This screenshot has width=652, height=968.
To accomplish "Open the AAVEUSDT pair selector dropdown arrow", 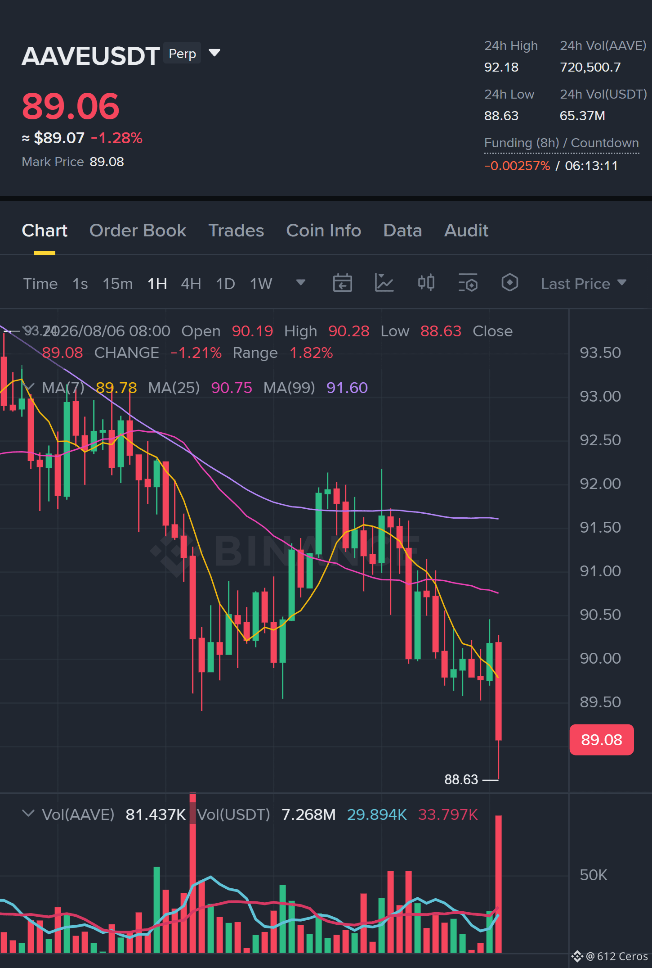I will click(214, 53).
